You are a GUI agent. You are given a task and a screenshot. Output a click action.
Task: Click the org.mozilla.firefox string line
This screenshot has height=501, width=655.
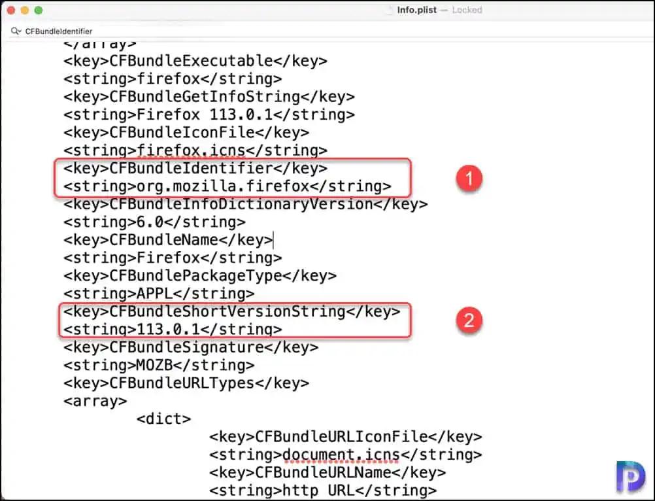[227, 186]
